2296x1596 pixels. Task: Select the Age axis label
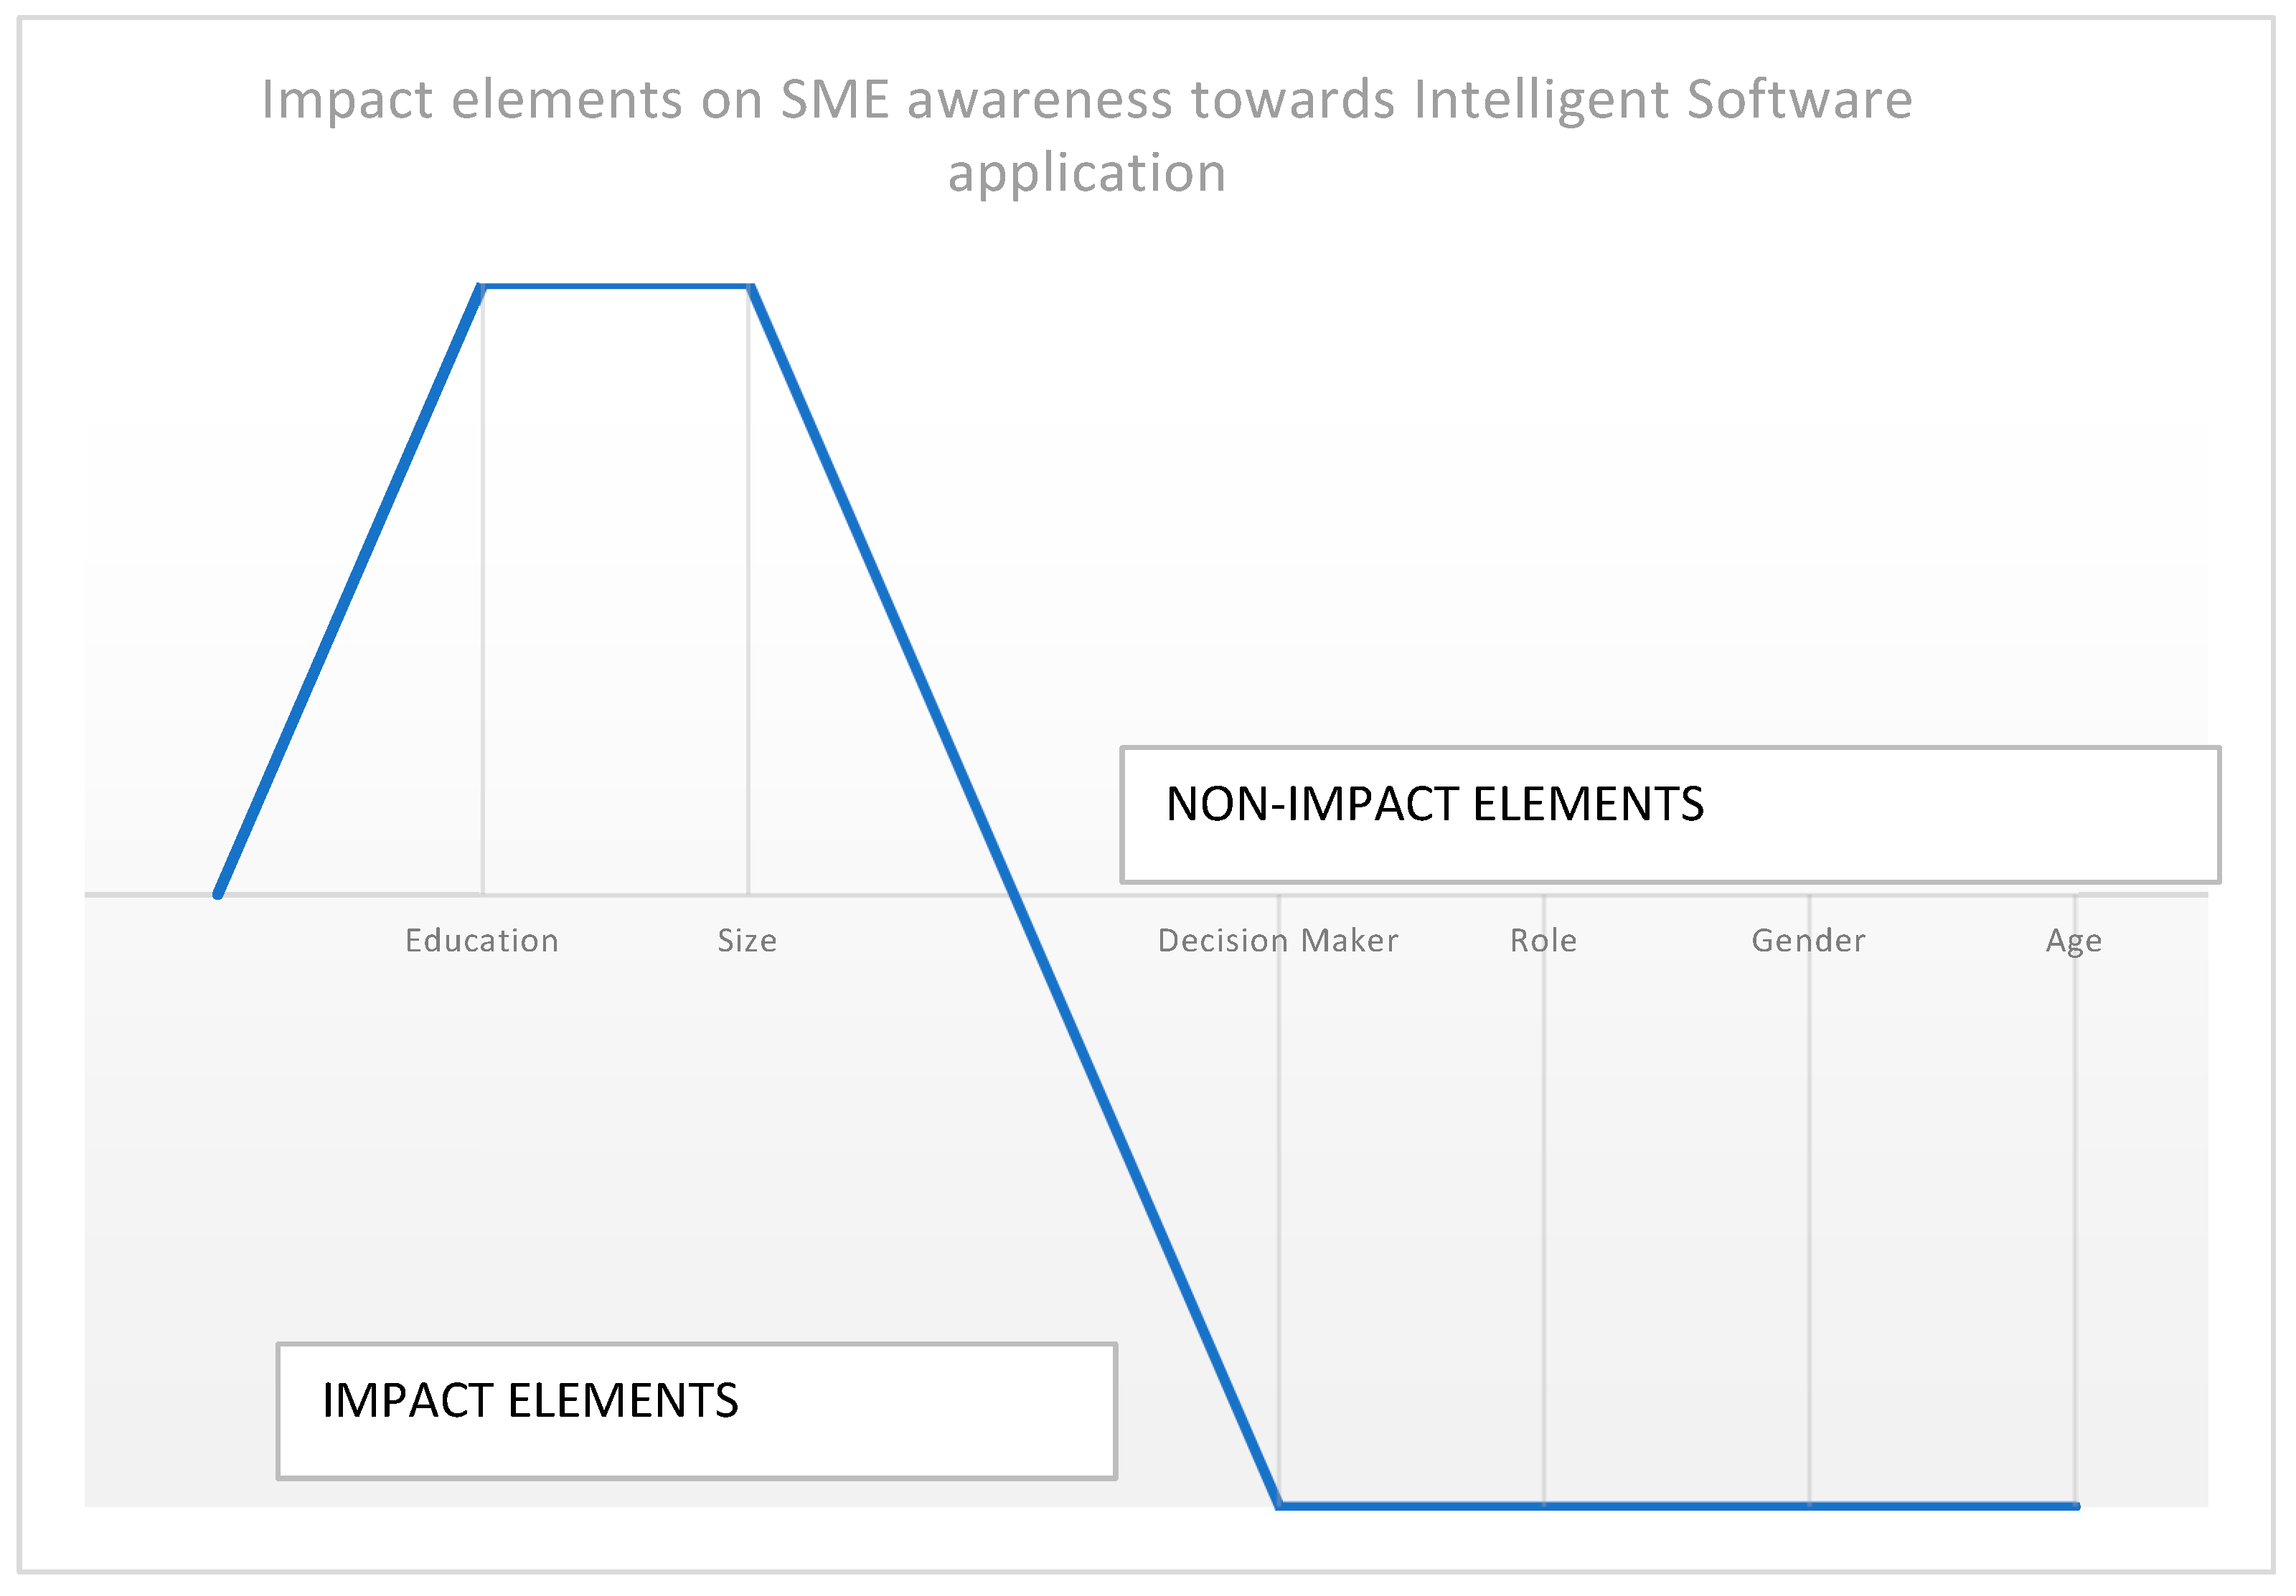point(2073,941)
